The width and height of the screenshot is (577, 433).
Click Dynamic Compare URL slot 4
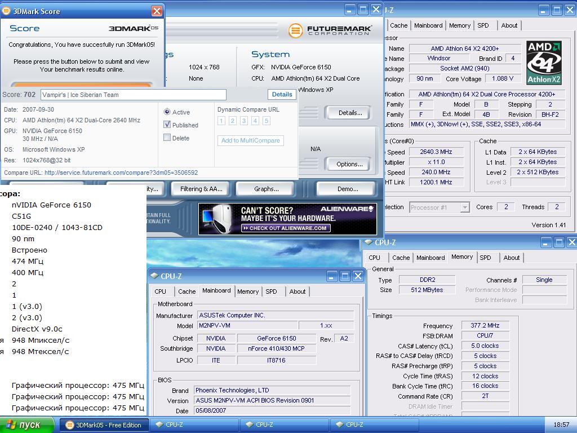coord(255,121)
